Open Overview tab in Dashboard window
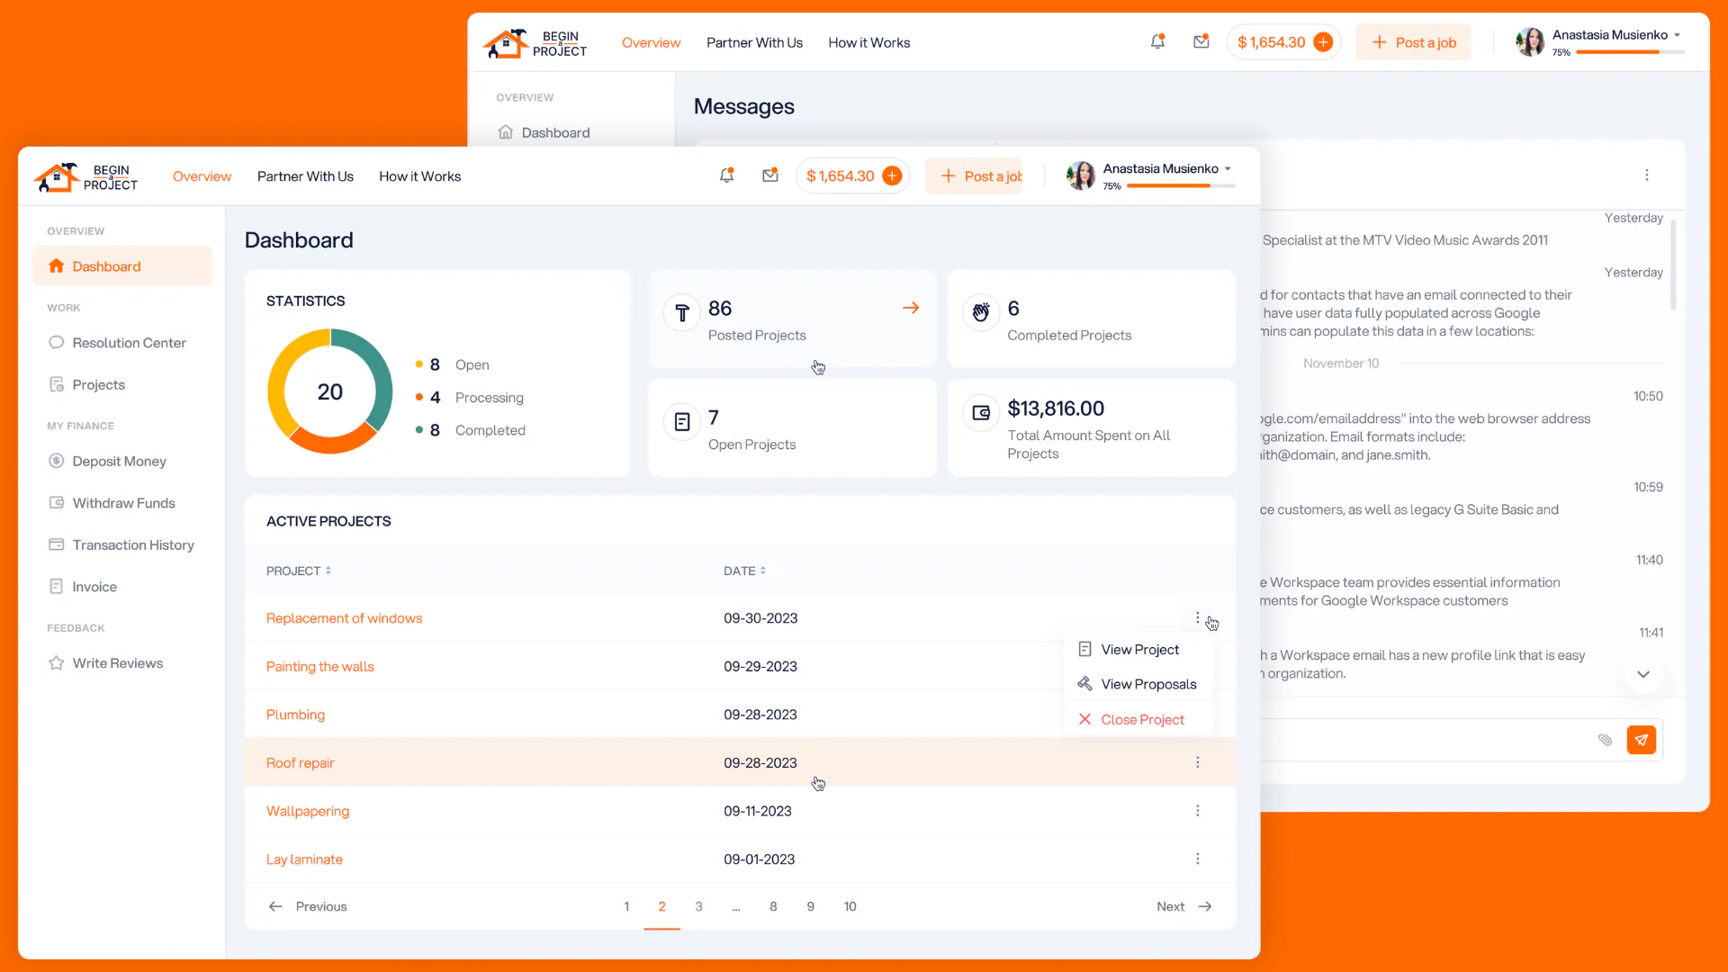 202,176
